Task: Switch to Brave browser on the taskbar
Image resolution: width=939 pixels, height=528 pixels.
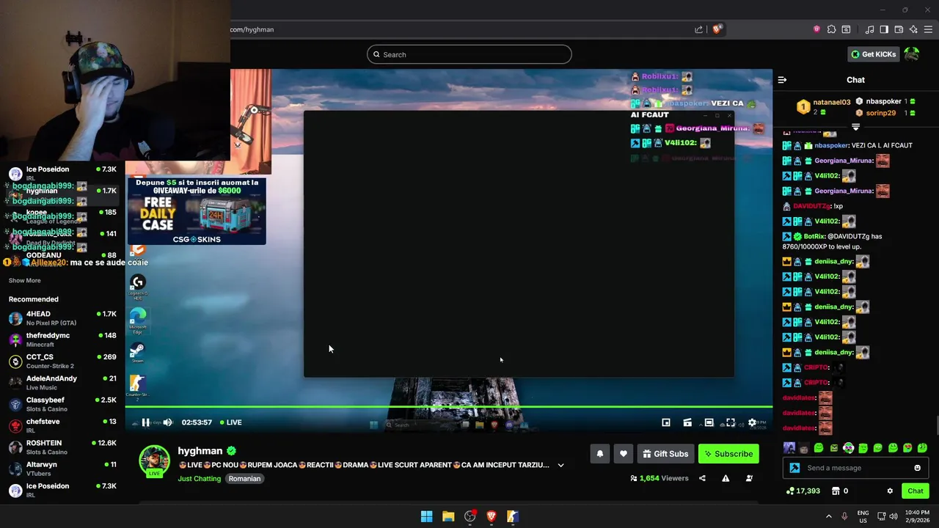Action: click(492, 516)
